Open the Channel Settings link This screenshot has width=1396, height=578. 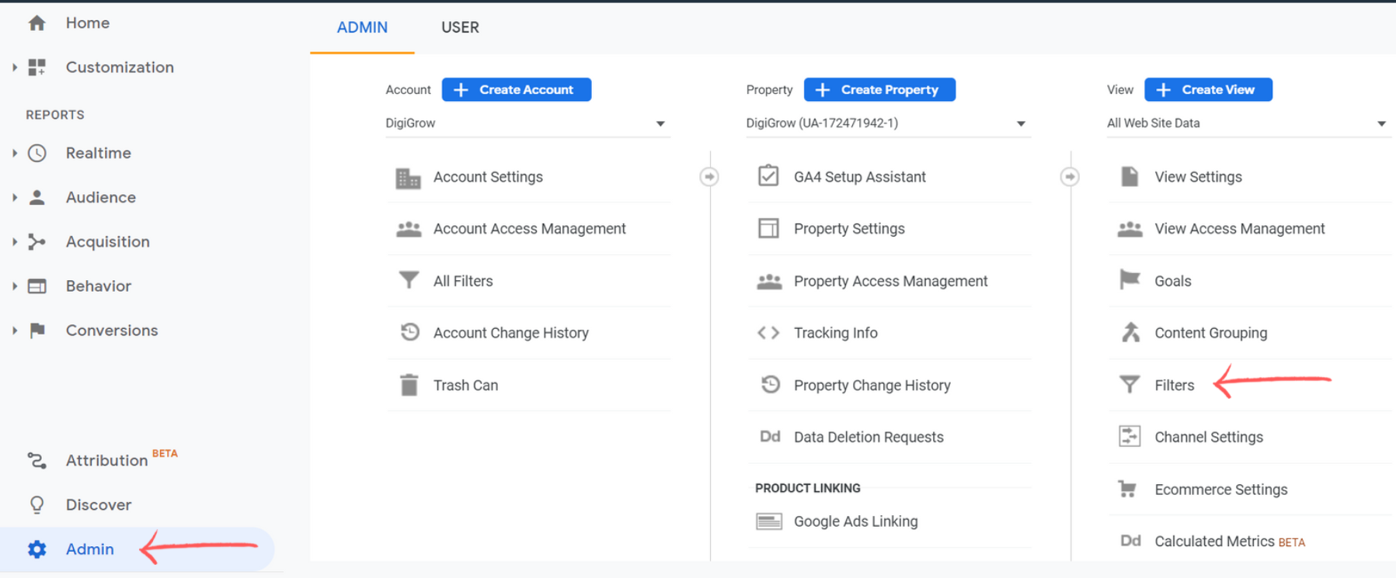1209,437
